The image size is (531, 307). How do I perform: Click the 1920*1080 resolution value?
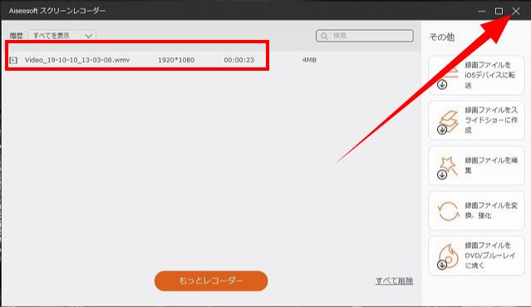pyautogui.click(x=176, y=60)
